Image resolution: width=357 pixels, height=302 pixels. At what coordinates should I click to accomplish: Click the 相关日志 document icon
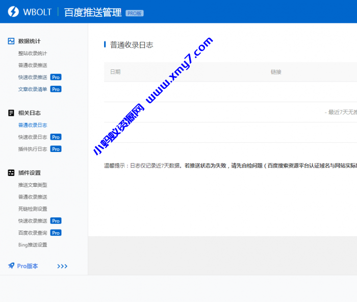pos(11,113)
